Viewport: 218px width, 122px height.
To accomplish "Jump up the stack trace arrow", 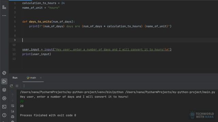I will [13, 95].
